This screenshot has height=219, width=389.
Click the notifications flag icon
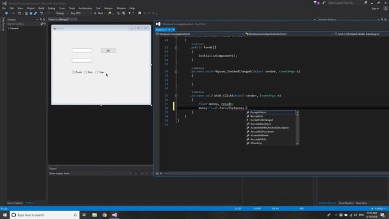(316, 2)
